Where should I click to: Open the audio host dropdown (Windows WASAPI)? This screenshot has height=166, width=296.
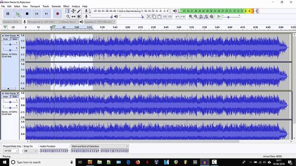[x=12, y=22]
